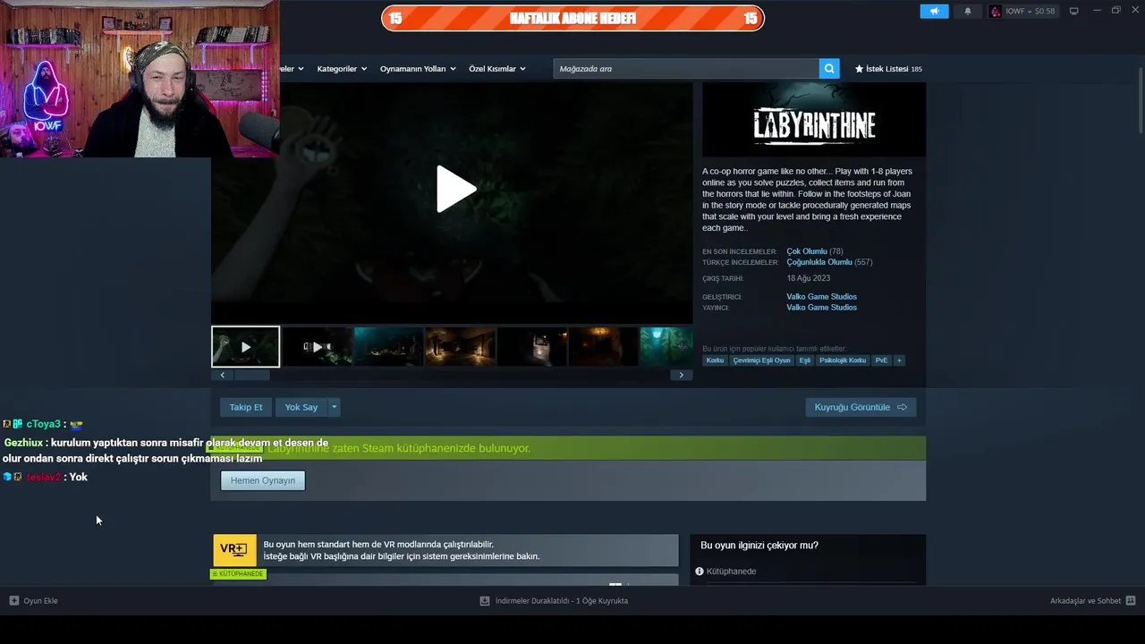Viewport: 1145px width, 644px height.
Task: Click the release date 18 Ağu 2023
Action: pyautogui.click(x=808, y=278)
